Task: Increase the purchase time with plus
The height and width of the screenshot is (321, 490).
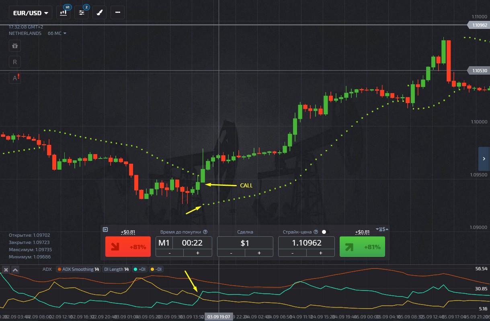Action: (x=197, y=253)
